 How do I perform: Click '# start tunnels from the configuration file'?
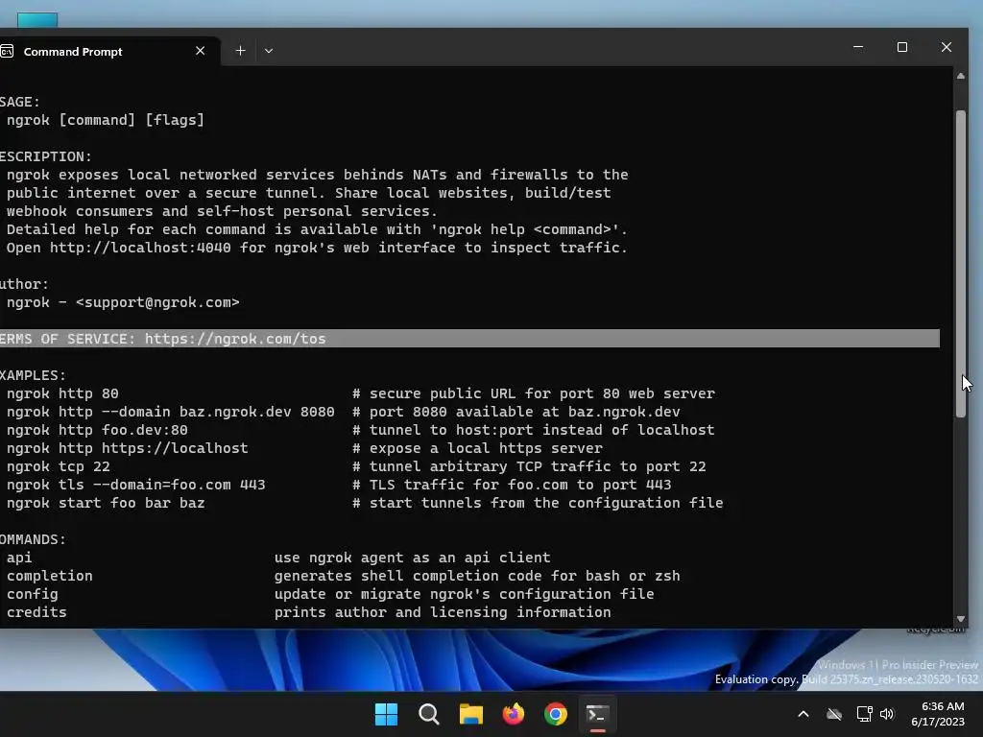pos(538,503)
